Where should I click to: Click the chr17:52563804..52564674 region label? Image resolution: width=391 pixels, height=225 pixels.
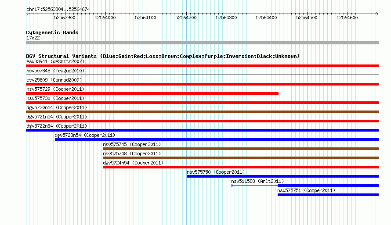(x=58, y=9)
